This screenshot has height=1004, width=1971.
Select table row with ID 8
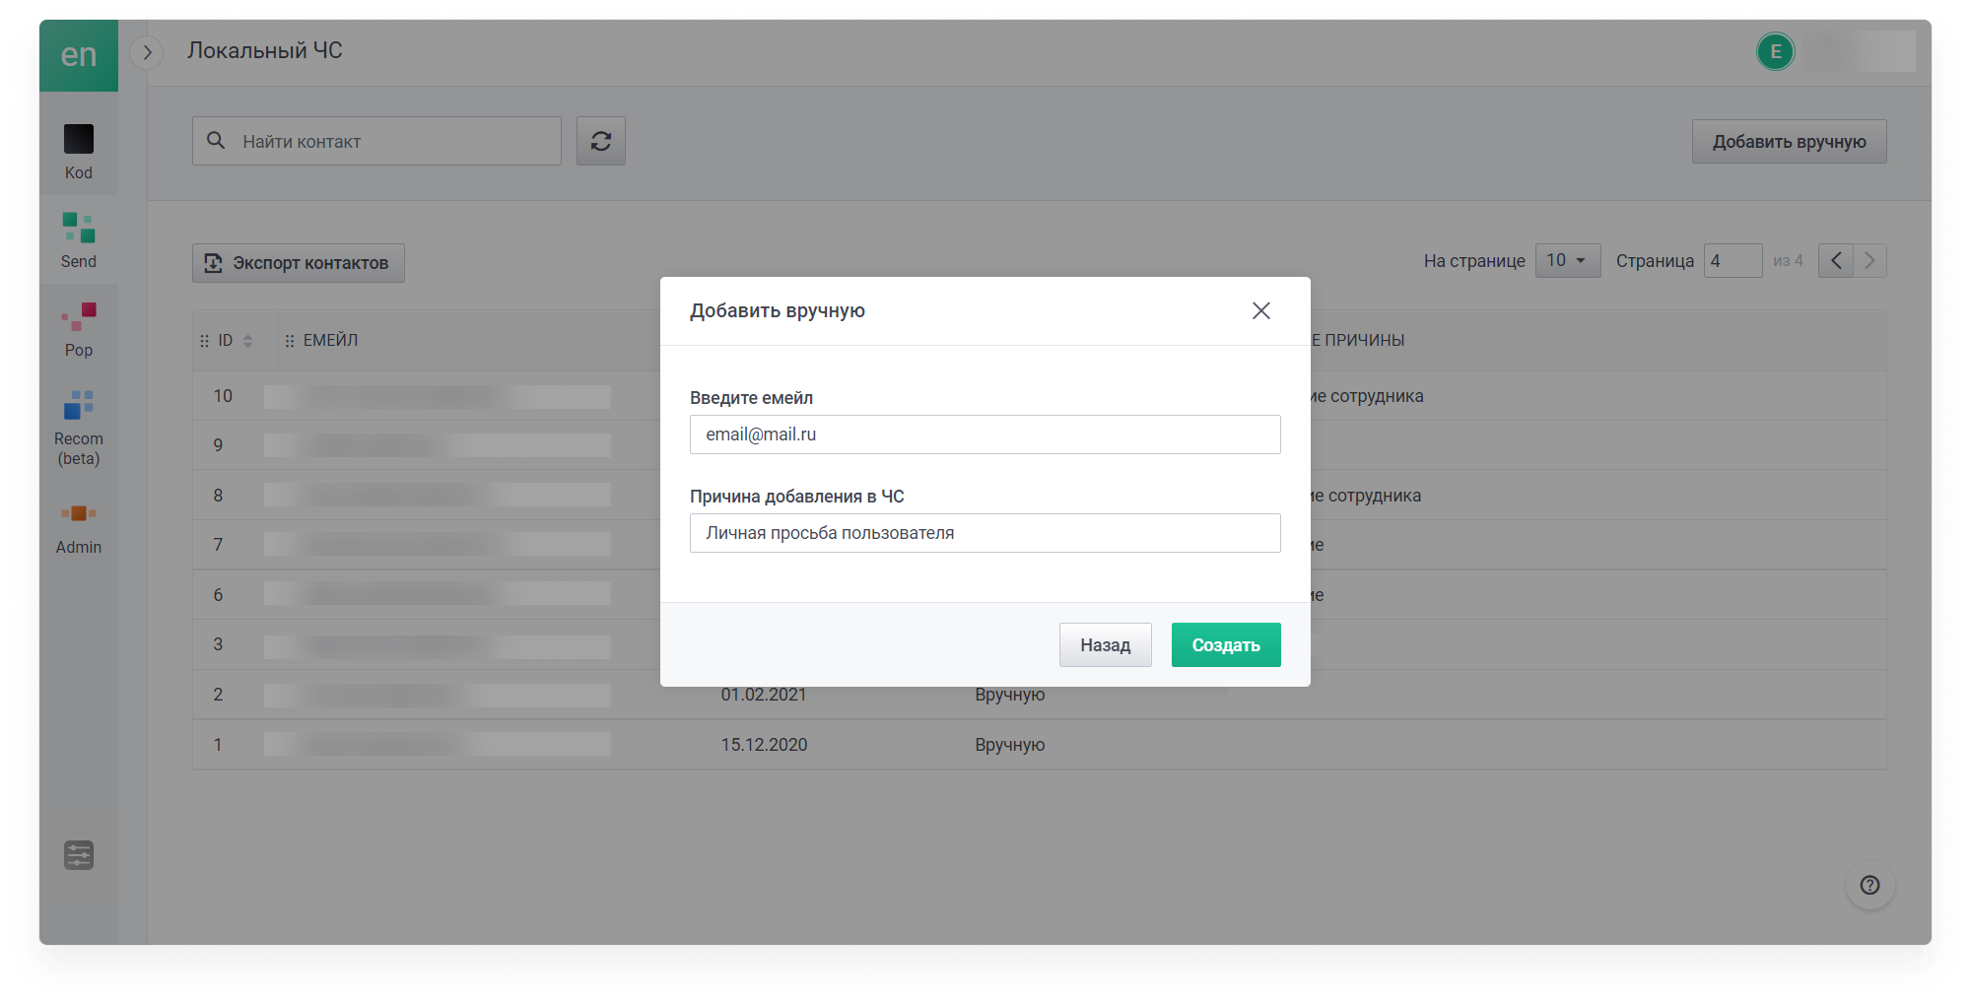[x=1040, y=496]
